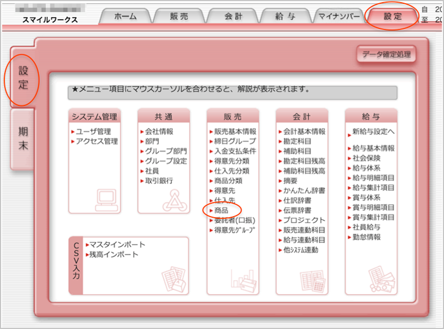Open 勘定科目残高 link

[305, 161]
